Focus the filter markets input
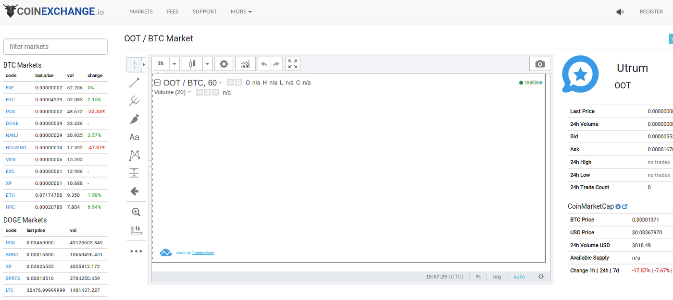This screenshot has width=673, height=300. pos(55,47)
